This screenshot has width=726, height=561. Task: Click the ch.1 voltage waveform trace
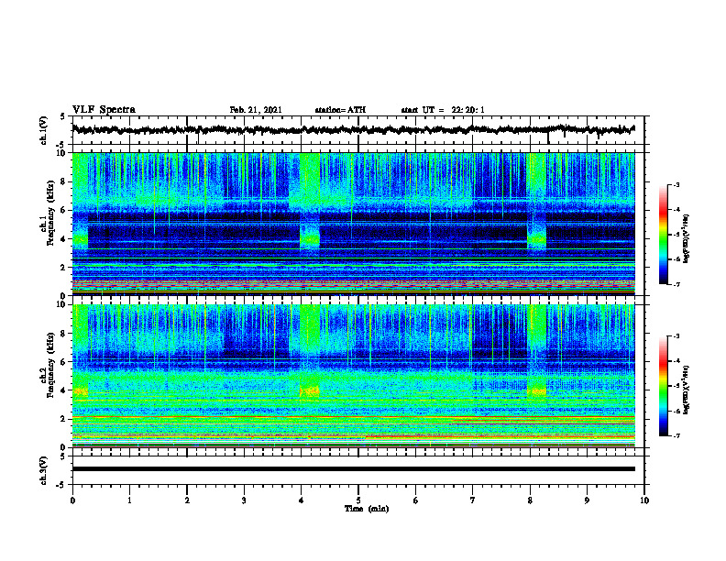[x=353, y=129]
